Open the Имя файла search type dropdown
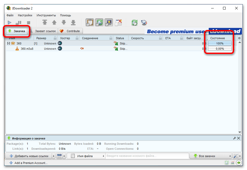Image resolution: width=247 pixels, height=170 pixels. 86,156
